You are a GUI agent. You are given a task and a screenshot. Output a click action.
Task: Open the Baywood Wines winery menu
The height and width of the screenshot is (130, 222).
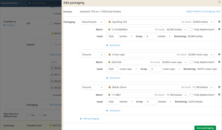[x=11, y=3]
